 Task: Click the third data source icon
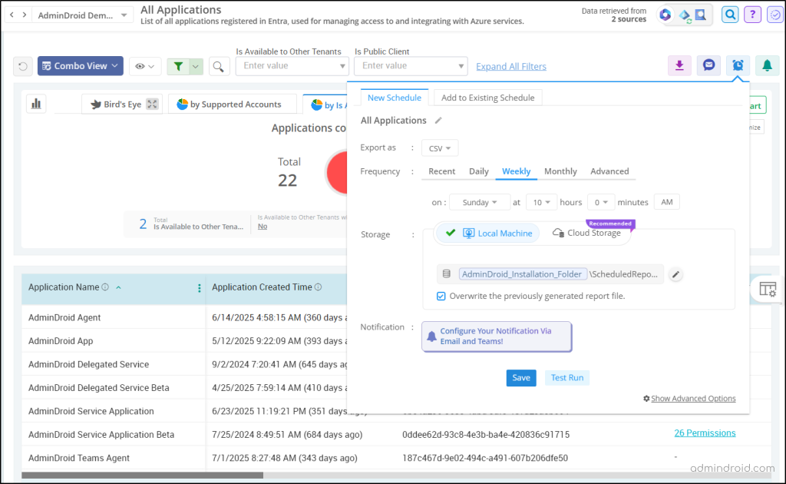tap(701, 15)
